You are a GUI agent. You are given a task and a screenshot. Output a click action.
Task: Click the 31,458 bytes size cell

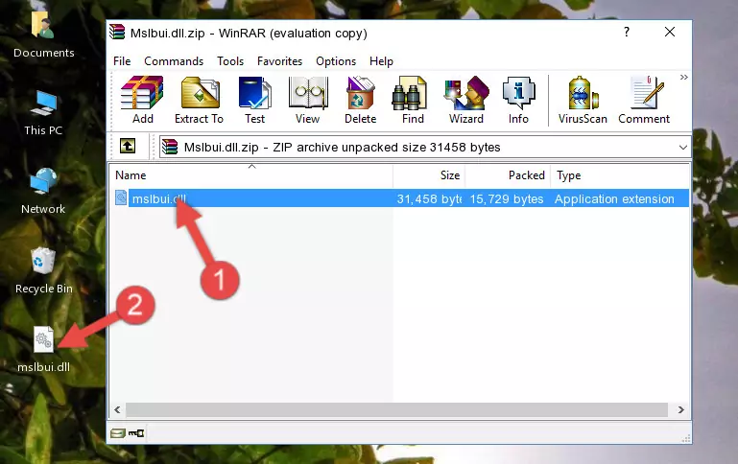coord(429,198)
